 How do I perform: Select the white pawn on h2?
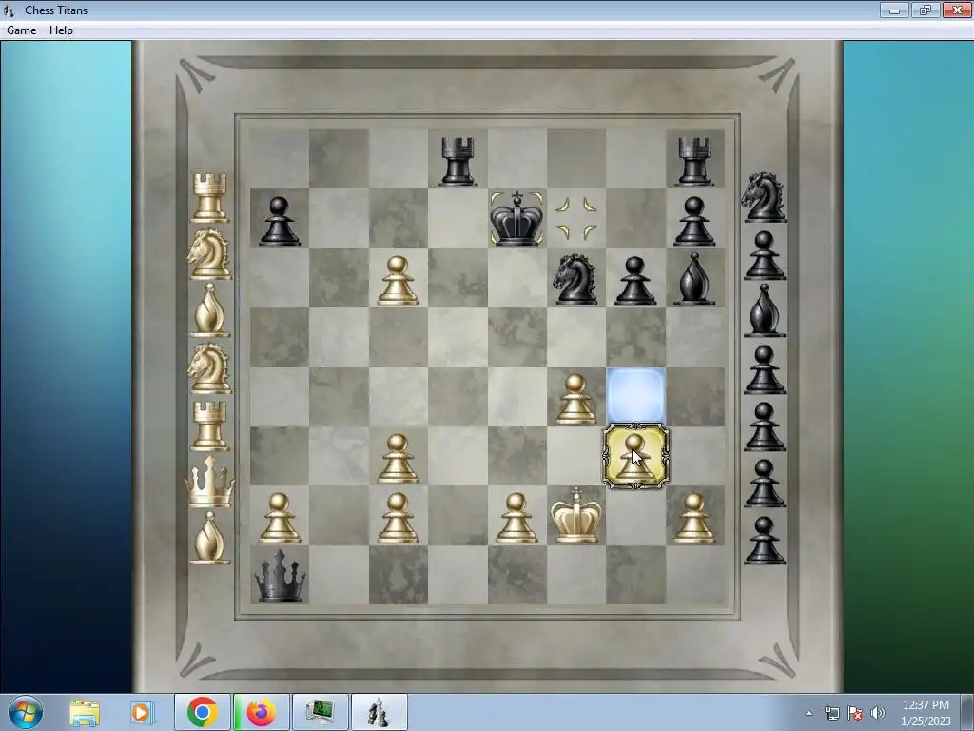(x=693, y=518)
